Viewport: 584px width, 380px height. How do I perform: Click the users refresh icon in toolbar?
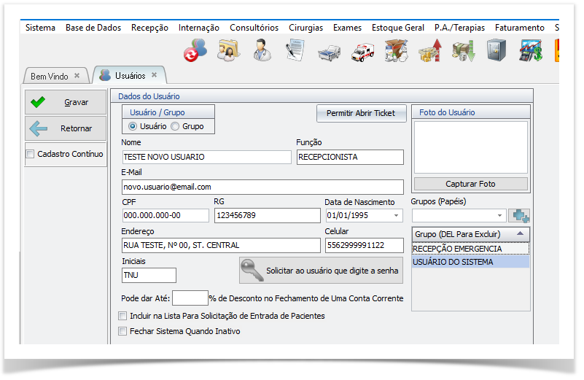point(195,50)
